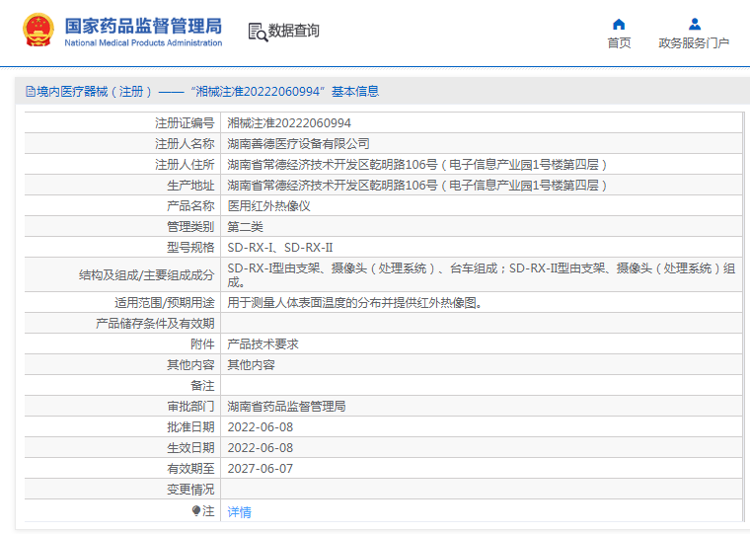Viewport: 750px width, 534px height.
Task: Click National Medical Products Administration text
Action: pyautogui.click(x=143, y=42)
